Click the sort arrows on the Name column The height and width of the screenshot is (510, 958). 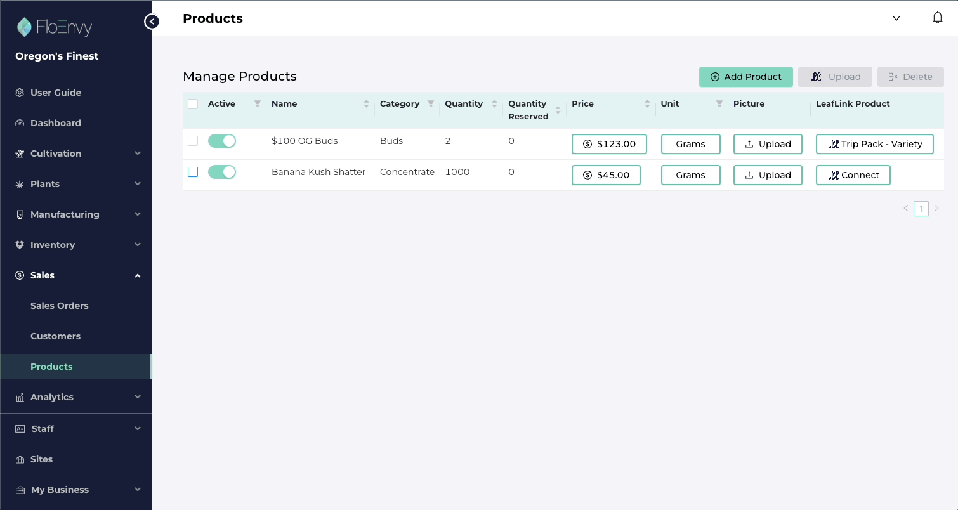(x=367, y=103)
